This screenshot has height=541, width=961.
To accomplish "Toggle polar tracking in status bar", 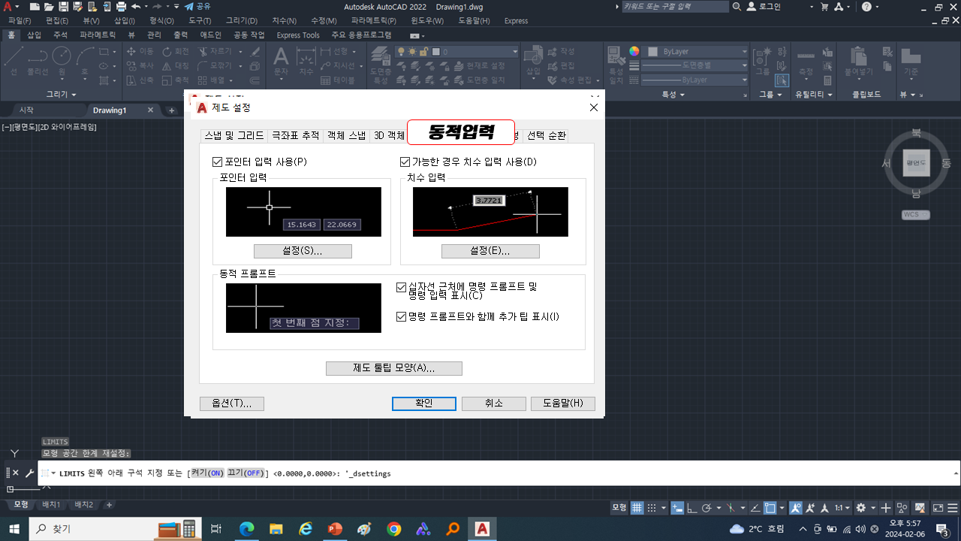I will tap(706, 509).
